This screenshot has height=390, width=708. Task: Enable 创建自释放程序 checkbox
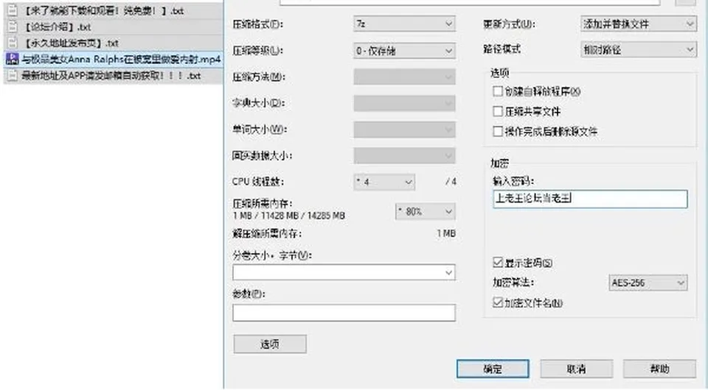coord(498,91)
